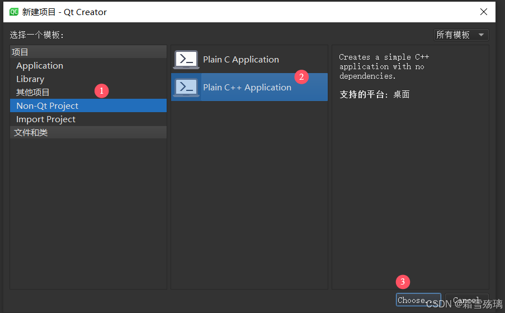Select the Application project category
Screen dimensions: 505x313
88,65
